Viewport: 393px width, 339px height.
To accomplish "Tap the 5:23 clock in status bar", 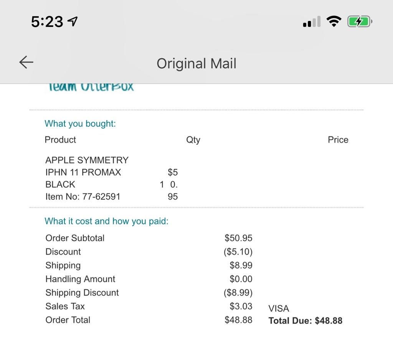I will pyautogui.click(x=47, y=21).
